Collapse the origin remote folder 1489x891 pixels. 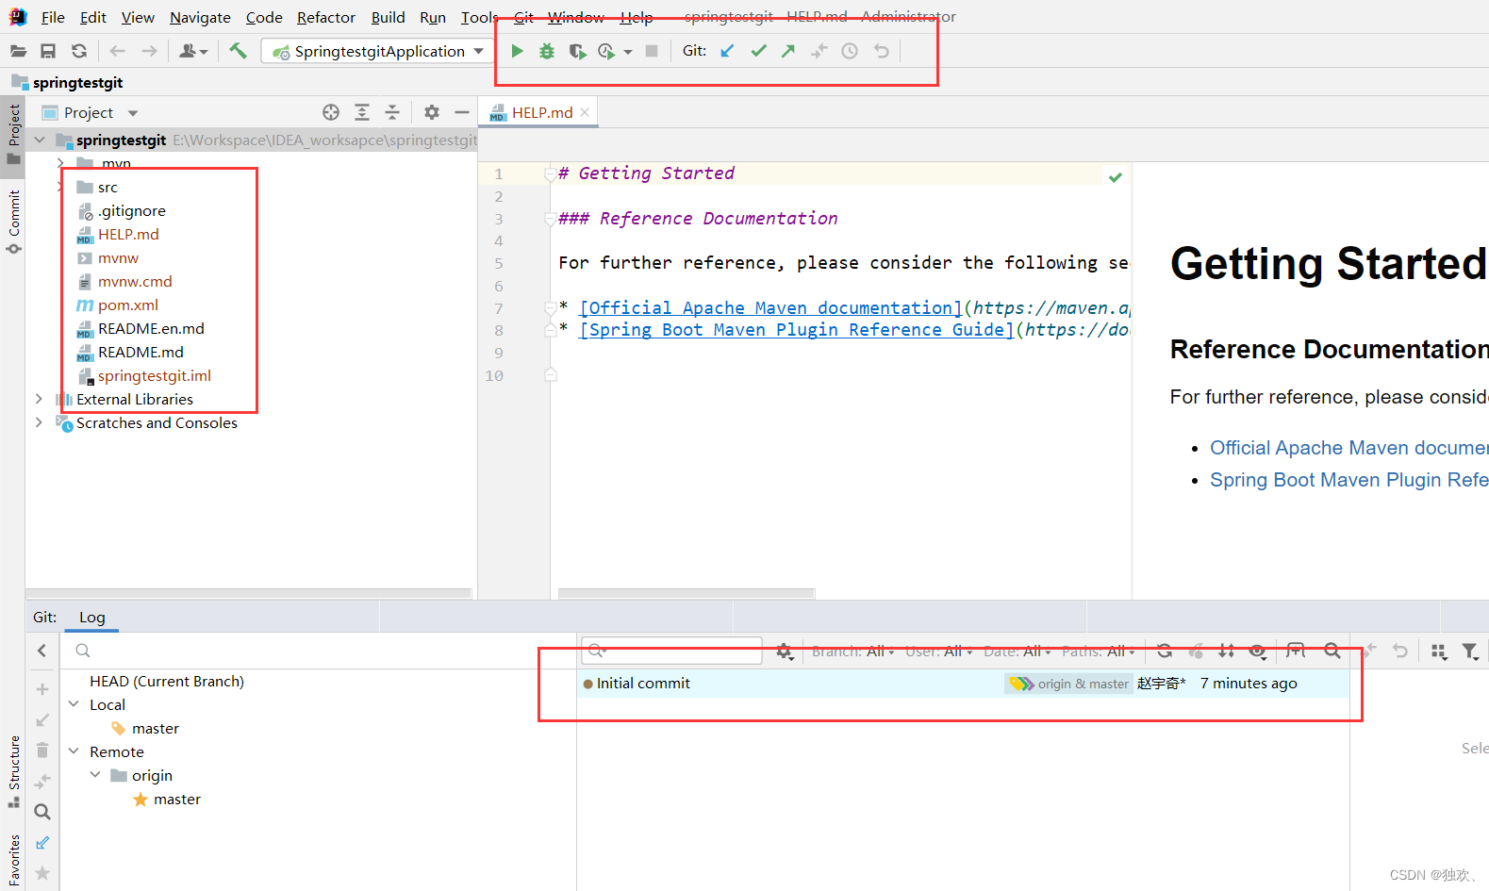coord(95,775)
